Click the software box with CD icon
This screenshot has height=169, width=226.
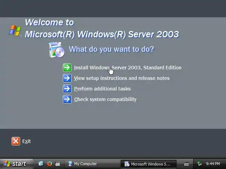[56, 50]
